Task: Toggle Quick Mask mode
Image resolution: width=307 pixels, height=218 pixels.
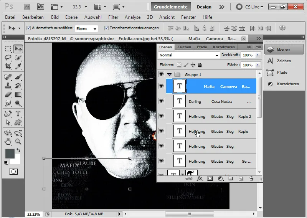Action: click(x=13, y=172)
